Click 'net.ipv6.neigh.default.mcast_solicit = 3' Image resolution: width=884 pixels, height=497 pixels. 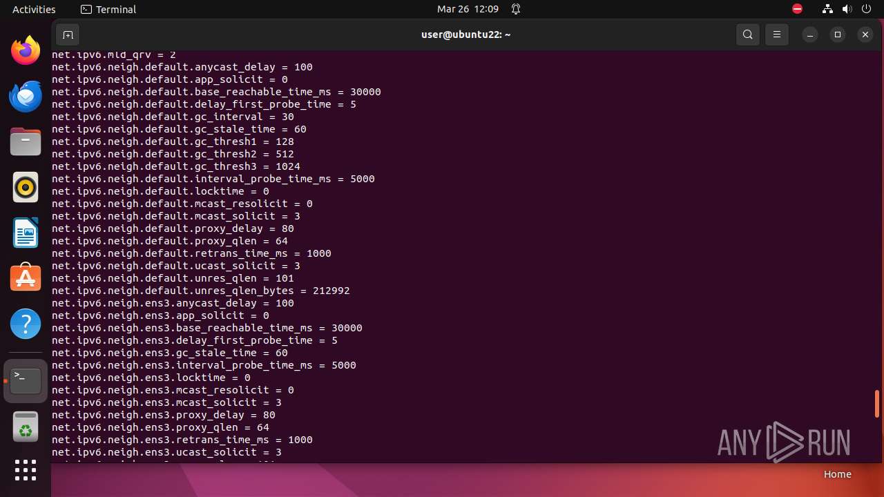pyautogui.click(x=176, y=216)
